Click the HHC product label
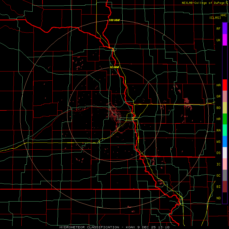229x229 pixels. (223, 15)
